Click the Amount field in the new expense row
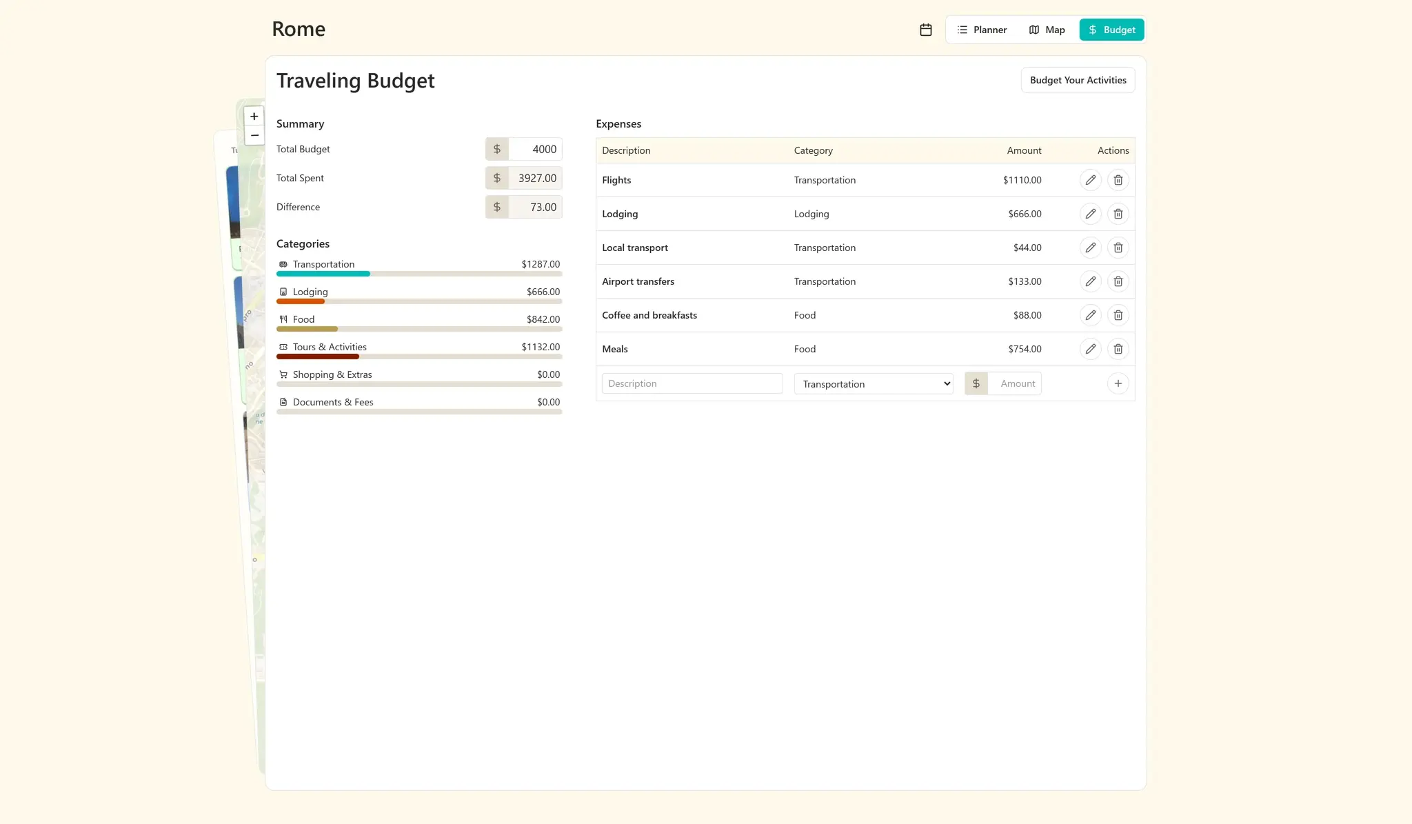This screenshot has width=1412, height=824. coord(1016,383)
